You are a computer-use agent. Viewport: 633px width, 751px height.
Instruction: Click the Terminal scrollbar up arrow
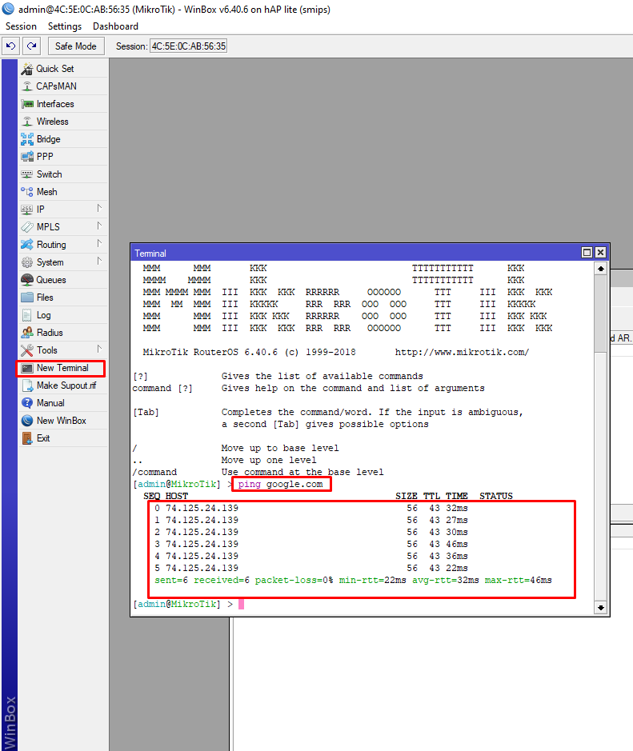click(600, 270)
